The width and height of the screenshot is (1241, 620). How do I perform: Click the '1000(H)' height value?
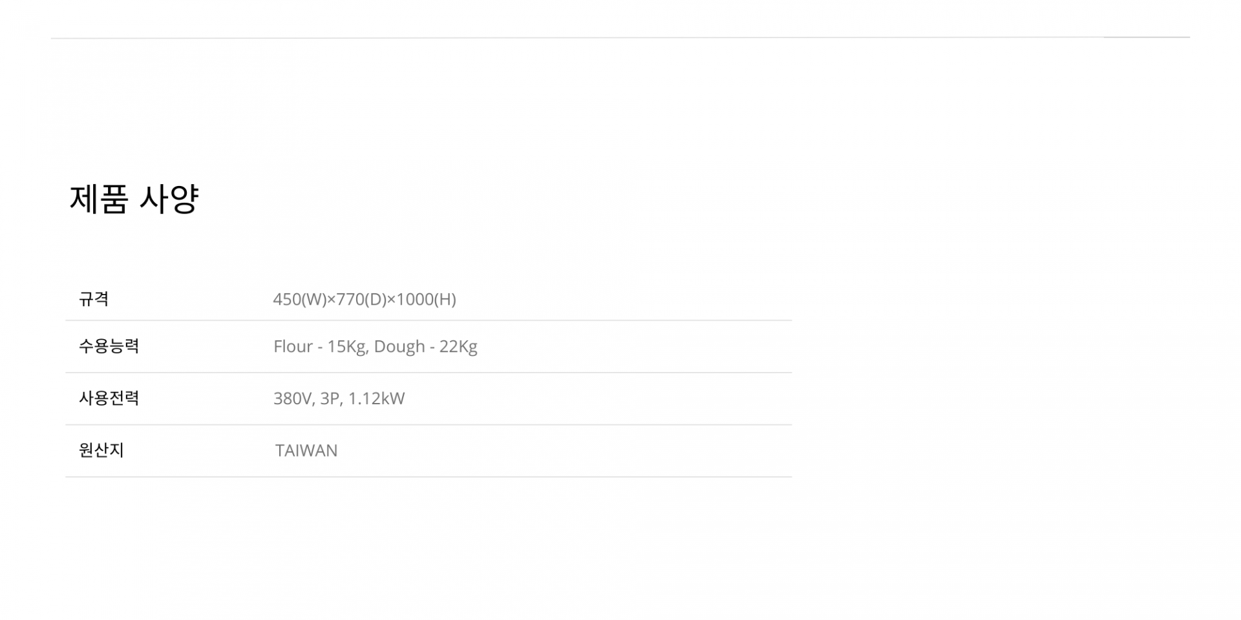pos(426,299)
